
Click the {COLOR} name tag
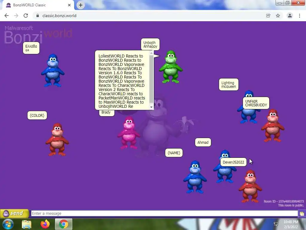point(37,115)
